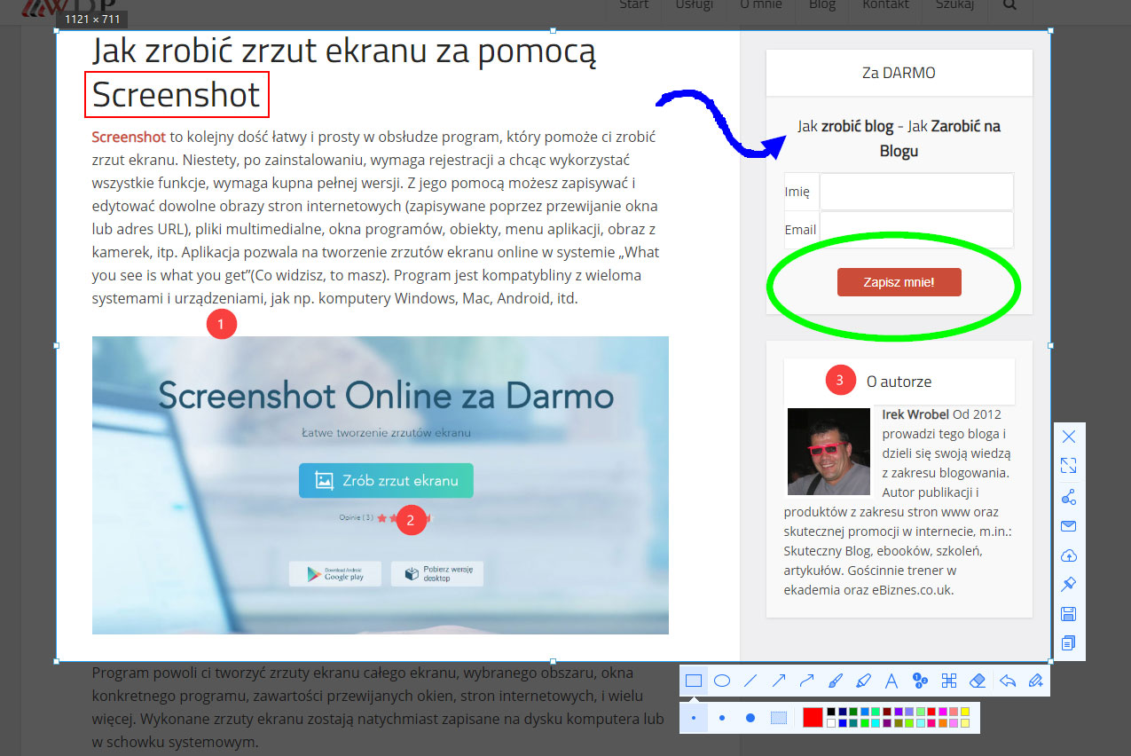This screenshot has width=1131, height=756.
Task: Pick the white color swatch
Action: click(x=831, y=723)
